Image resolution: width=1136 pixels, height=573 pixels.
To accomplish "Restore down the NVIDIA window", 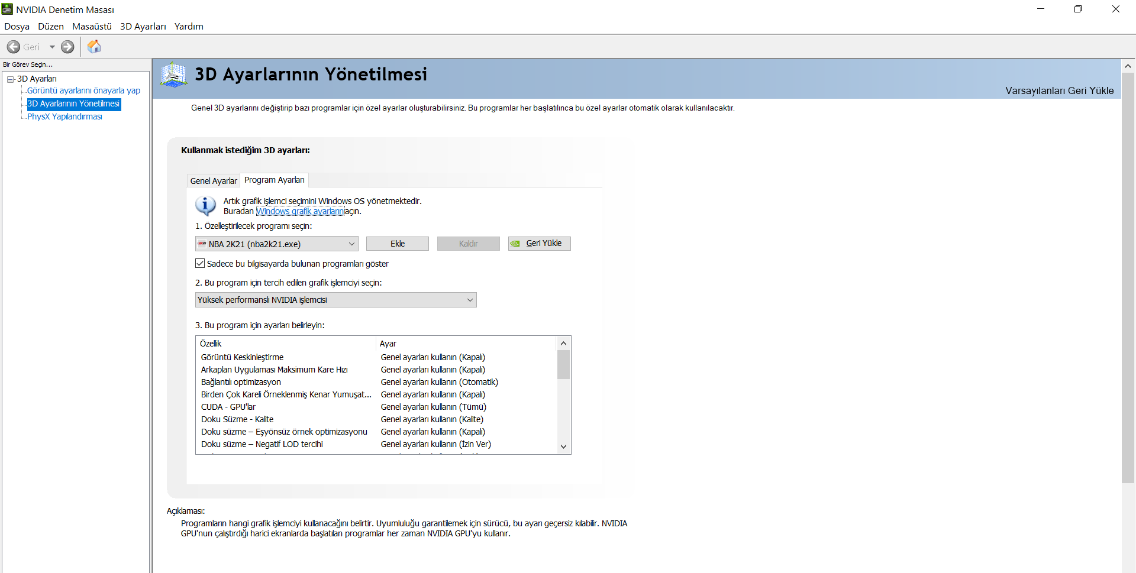I will click(x=1078, y=9).
